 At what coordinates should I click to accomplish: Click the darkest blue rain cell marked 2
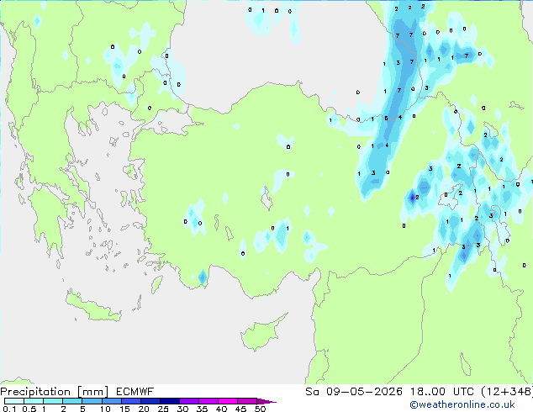pos(413,197)
